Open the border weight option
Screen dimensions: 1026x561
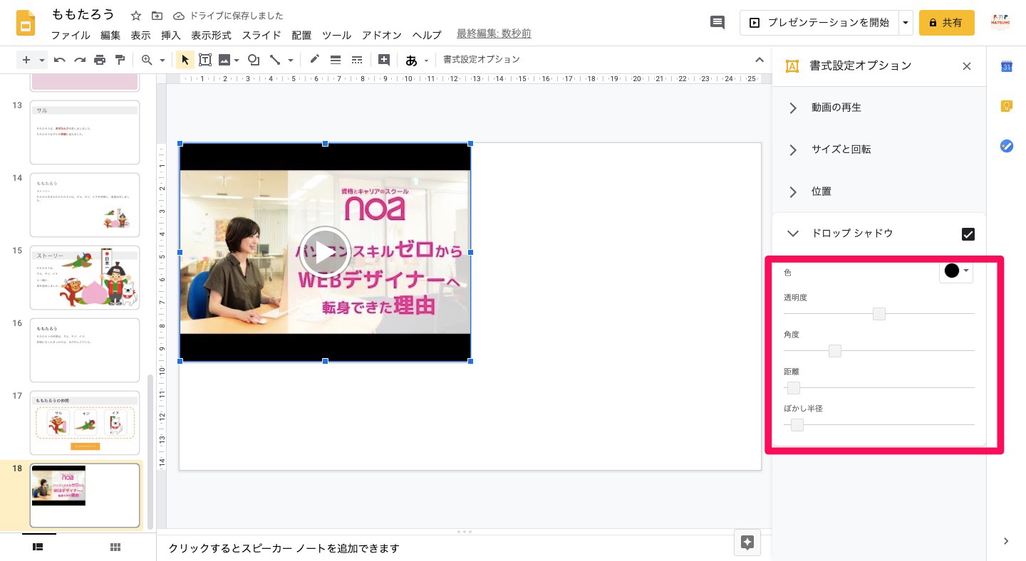click(336, 60)
